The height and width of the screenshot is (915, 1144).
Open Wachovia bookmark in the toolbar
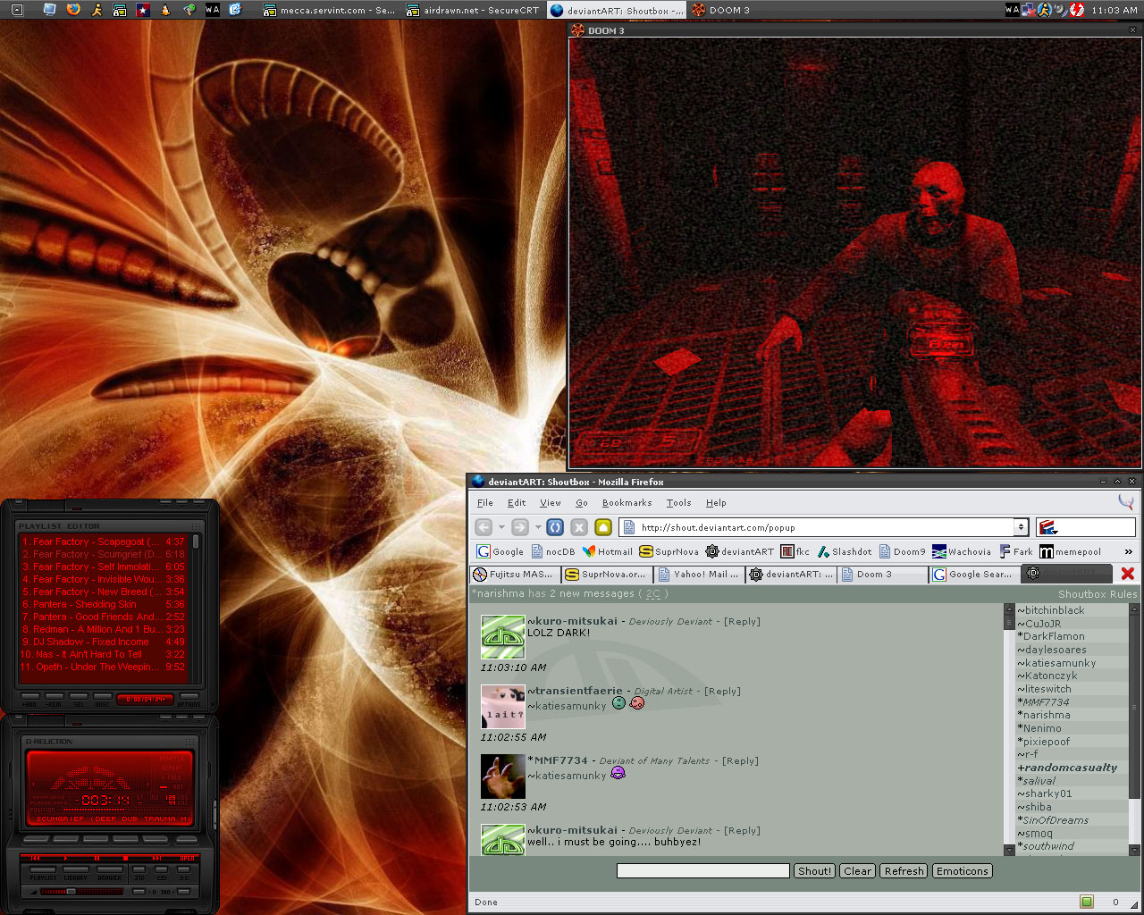[x=962, y=551]
